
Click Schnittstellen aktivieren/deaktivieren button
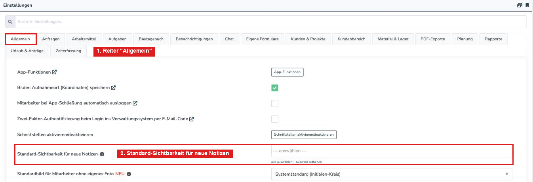(x=304, y=135)
